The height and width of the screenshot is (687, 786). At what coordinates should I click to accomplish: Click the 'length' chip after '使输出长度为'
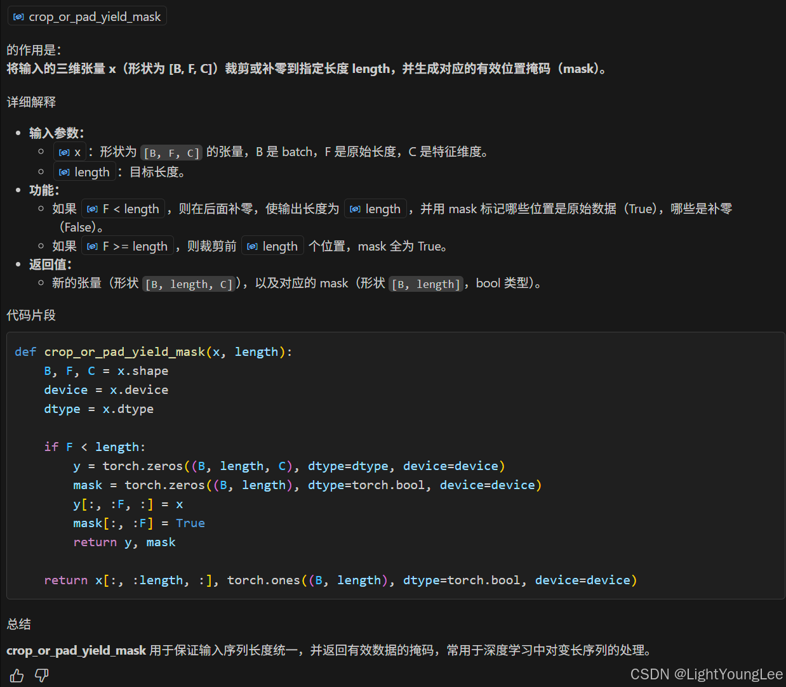click(375, 209)
